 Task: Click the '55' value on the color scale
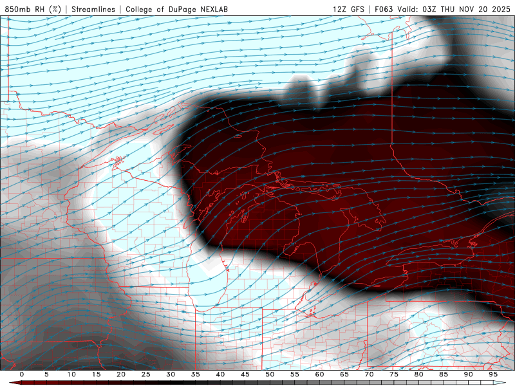coord(295,374)
